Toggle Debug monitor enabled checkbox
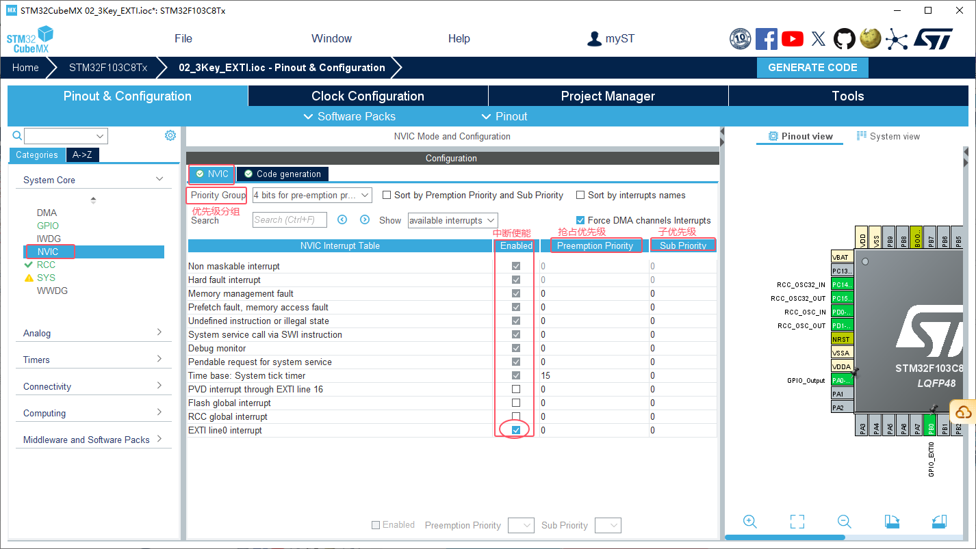The image size is (976, 549). click(x=516, y=348)
